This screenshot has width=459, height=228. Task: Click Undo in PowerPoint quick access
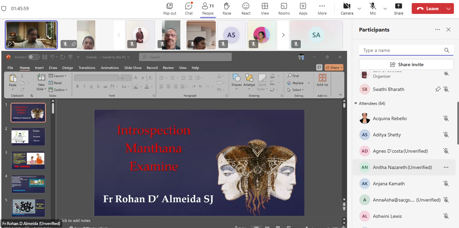click(52, 57)
